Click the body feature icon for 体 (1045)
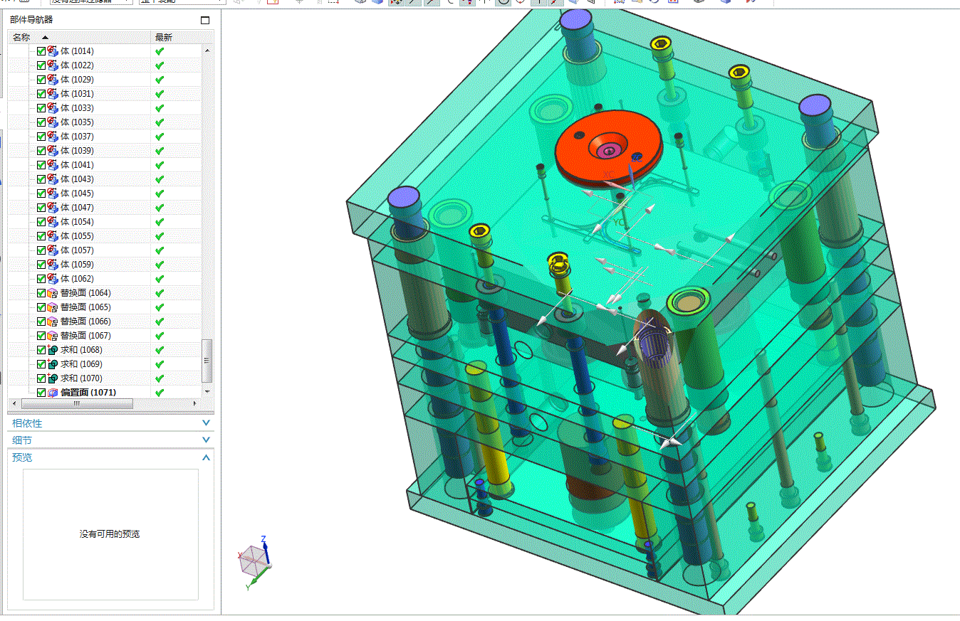Image resolution: width=960 pixels, height=621 pixels. tap(53, 193)
